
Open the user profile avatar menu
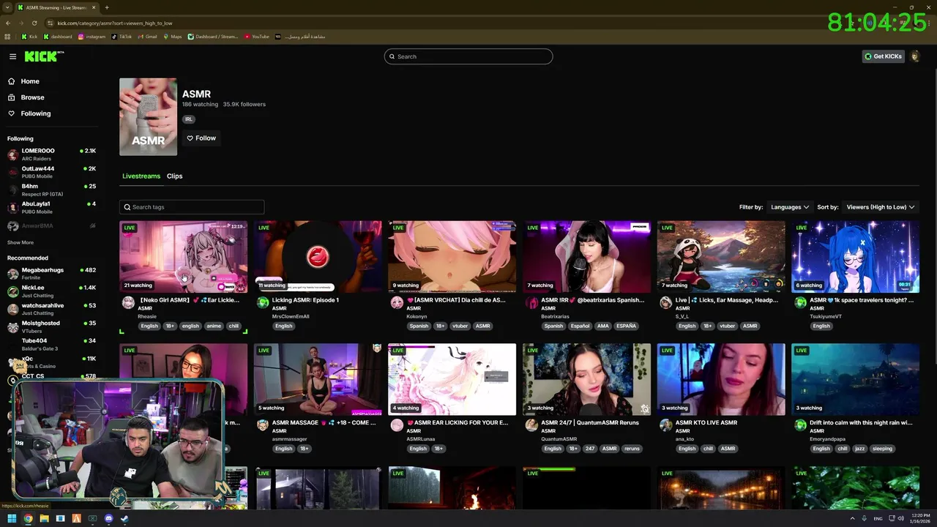click(915, 56)
